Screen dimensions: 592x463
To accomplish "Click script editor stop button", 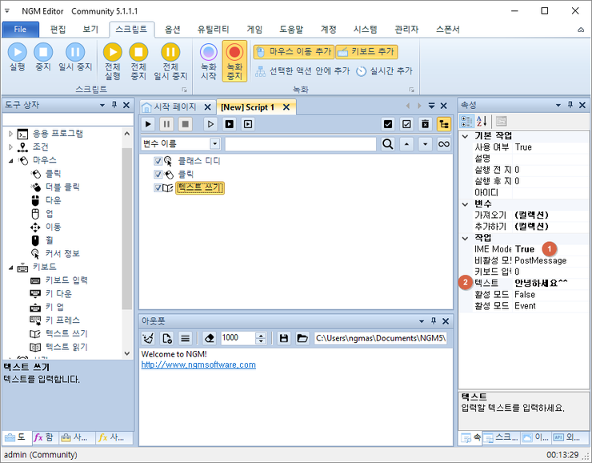I will 185,124.
